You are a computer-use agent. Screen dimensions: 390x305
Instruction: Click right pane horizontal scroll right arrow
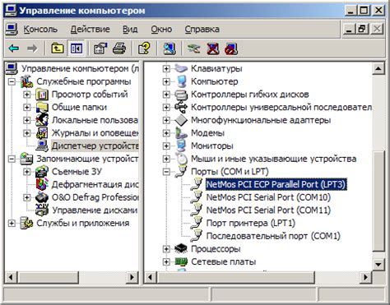(x=365, y=277)
